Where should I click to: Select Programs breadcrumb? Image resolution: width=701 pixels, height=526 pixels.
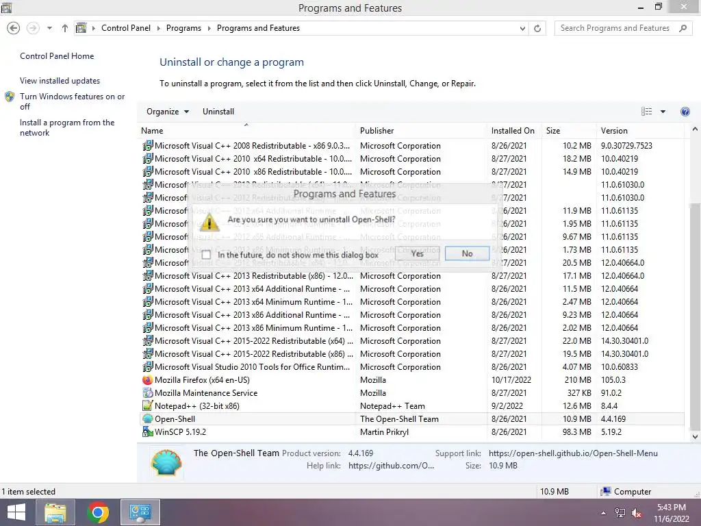tap(183, 27)
